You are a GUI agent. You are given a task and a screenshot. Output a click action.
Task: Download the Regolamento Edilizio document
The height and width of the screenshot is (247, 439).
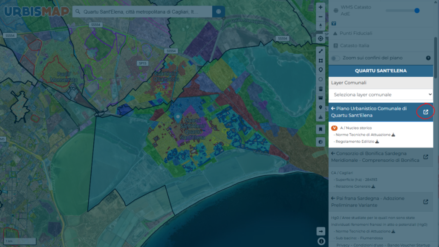coord(377,141)
